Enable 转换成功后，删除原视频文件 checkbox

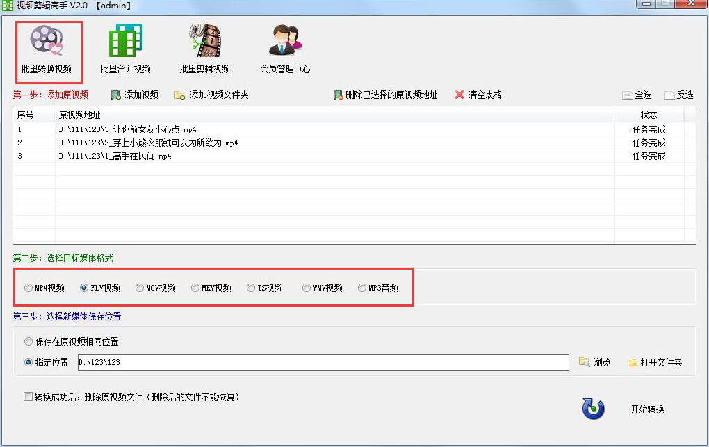(28, 397)
